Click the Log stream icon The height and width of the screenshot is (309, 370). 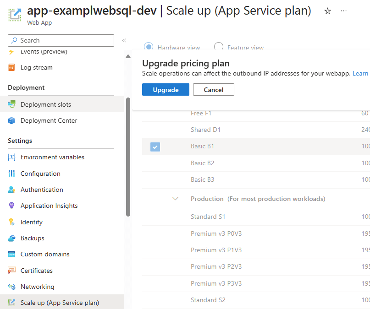point(11,67)
